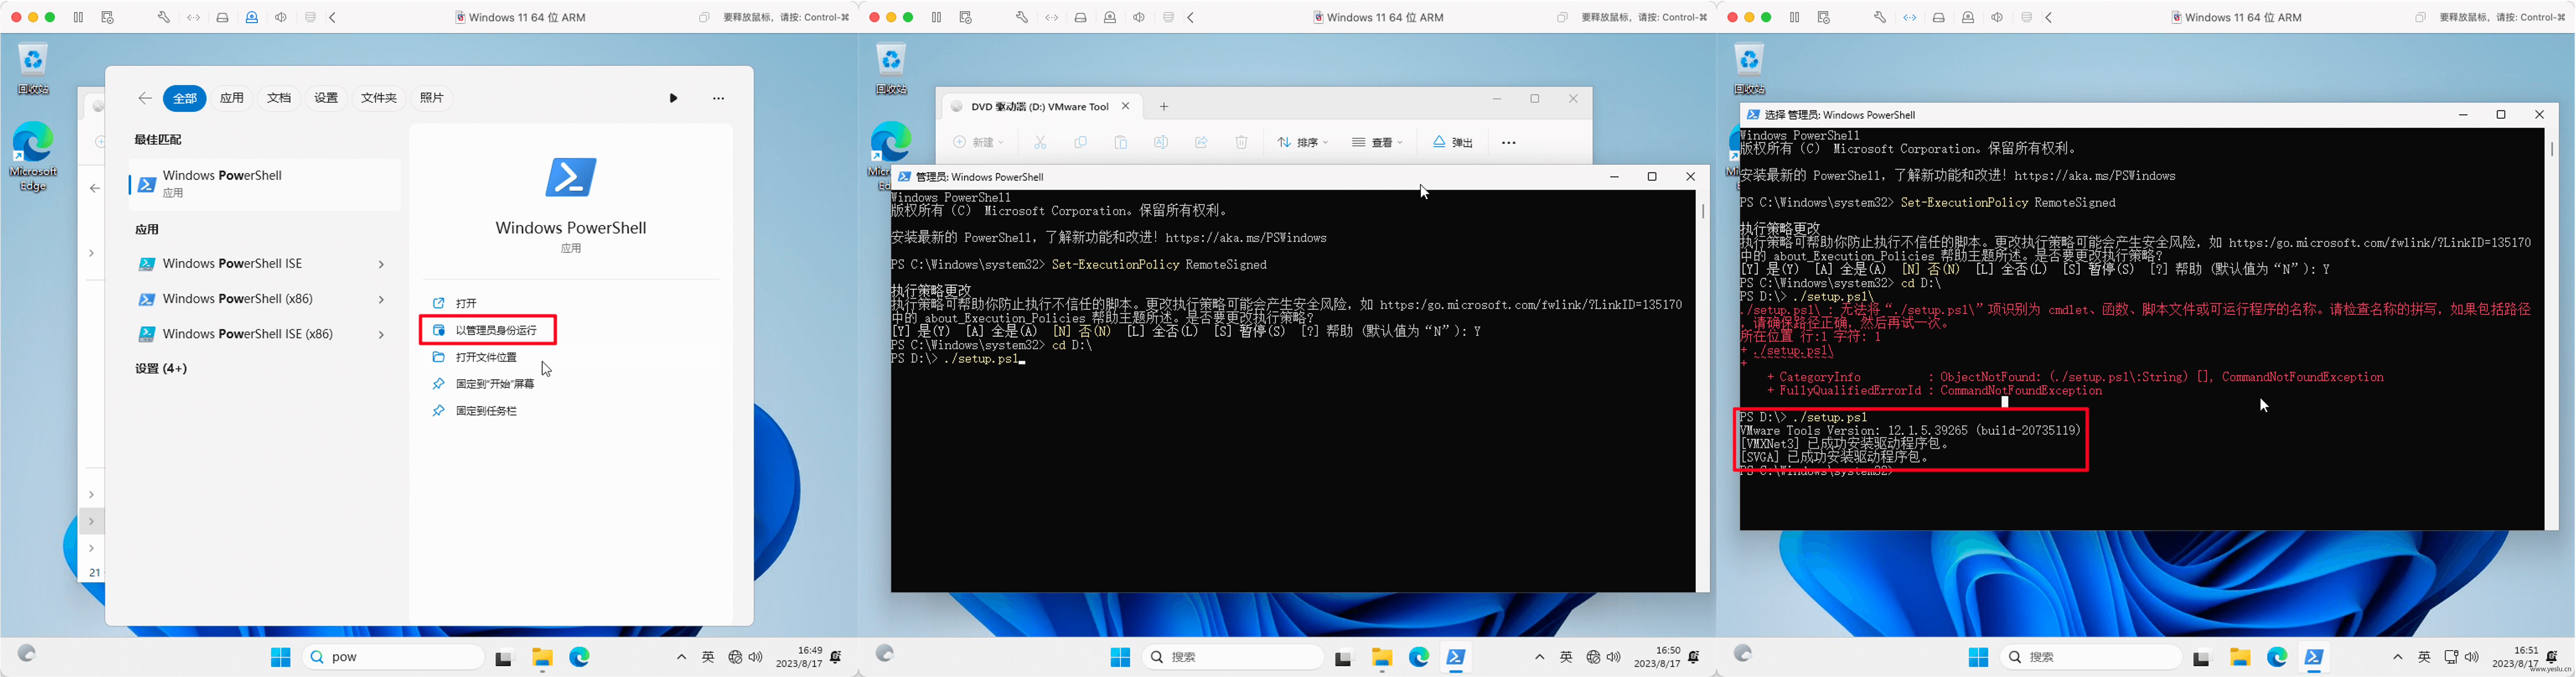Open the three-dot menu in search panel
Viewport: 2576px width, 677px height.
718,98
